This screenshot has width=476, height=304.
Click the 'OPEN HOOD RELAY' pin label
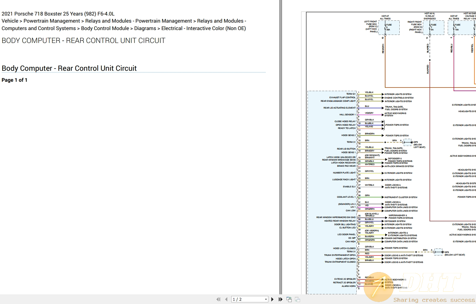click(x=345, y=125)
